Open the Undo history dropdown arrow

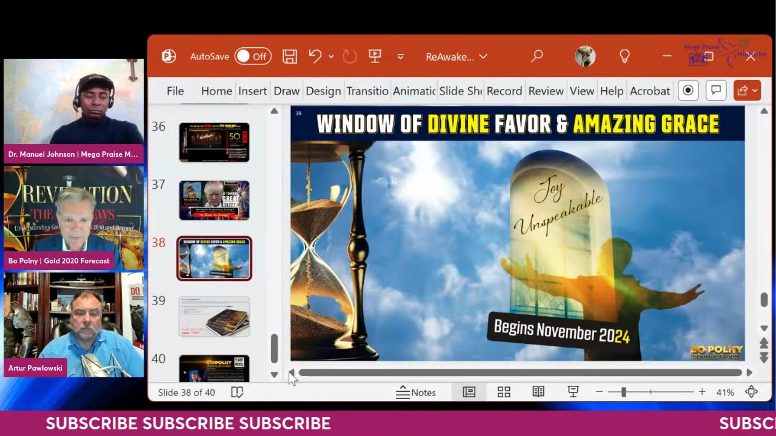(x=331, y=56)
